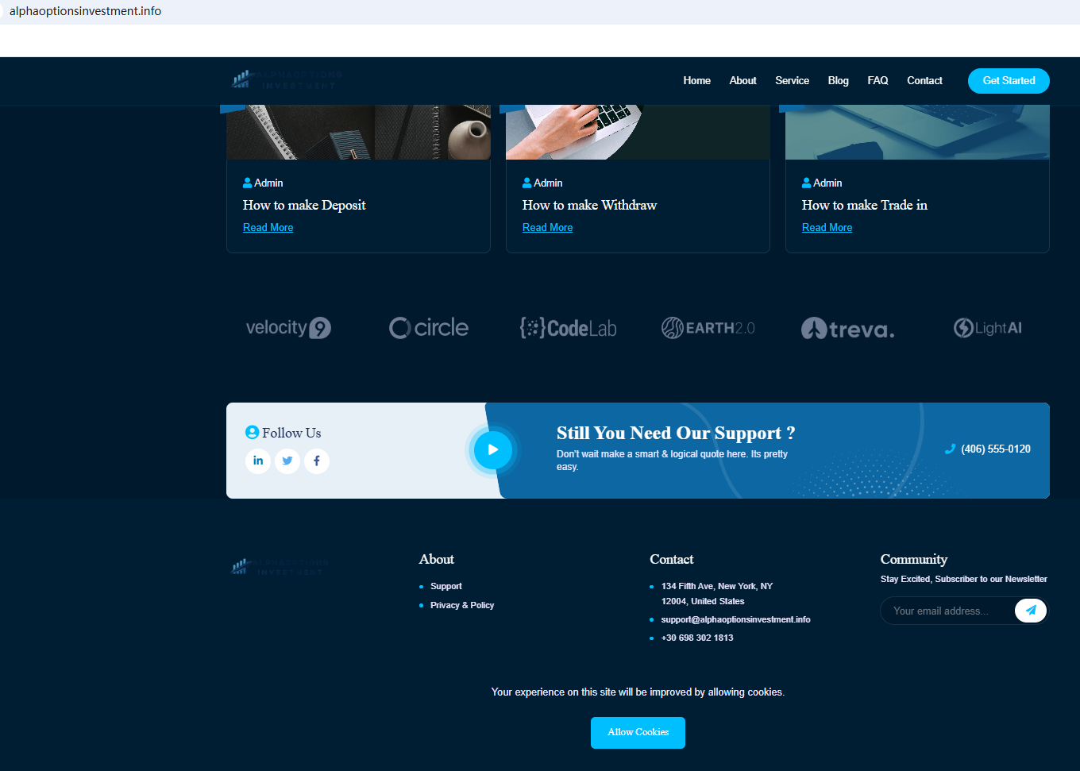Click the +30 698 302 1813 phone number
This screenshot has height=771, width=1080.
pos(697,638)
